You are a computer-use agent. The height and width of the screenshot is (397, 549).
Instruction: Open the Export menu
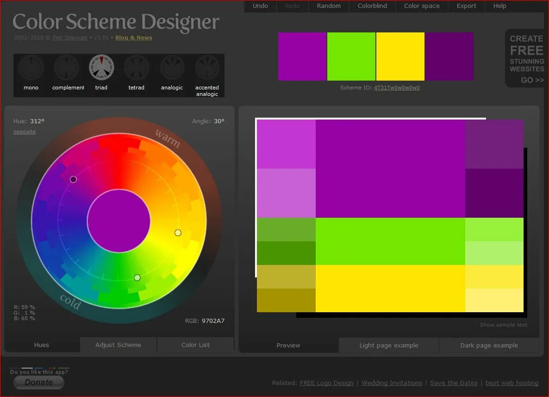tap(466, 6)
